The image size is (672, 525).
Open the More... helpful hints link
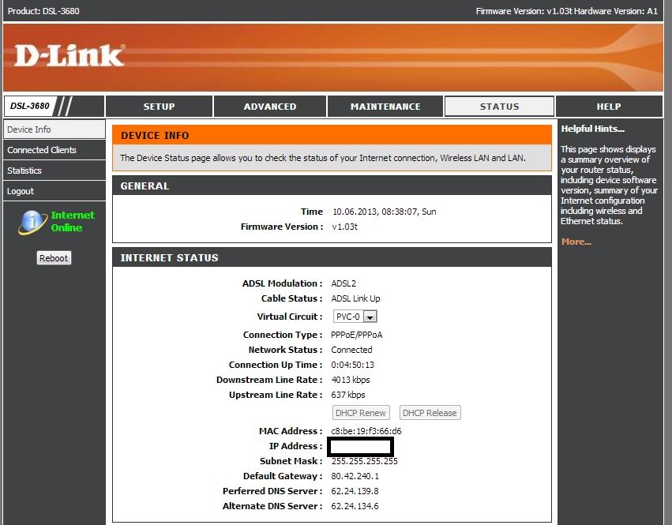click(576, 242)
